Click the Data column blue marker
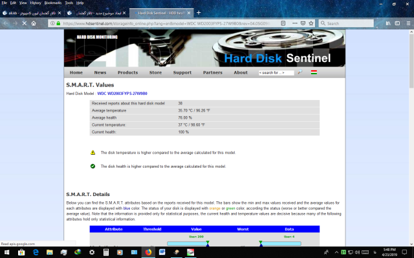 [x=261, y=245]
